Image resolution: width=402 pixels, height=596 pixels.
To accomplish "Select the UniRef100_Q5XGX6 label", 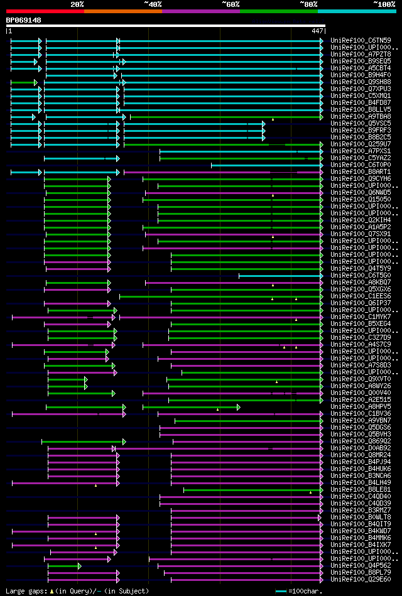I will click(361, 290).
